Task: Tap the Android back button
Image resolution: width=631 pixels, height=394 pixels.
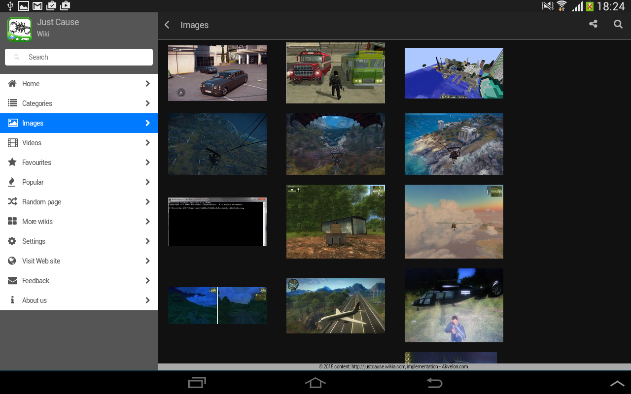Action: point(434,383)
